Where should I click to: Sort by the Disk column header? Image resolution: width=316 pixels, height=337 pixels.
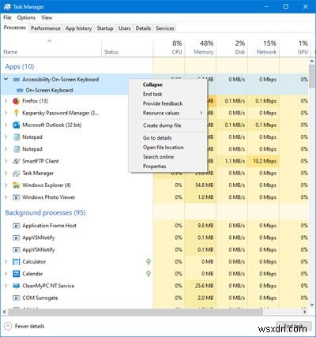pyautogui.click(x=232, y=47)
